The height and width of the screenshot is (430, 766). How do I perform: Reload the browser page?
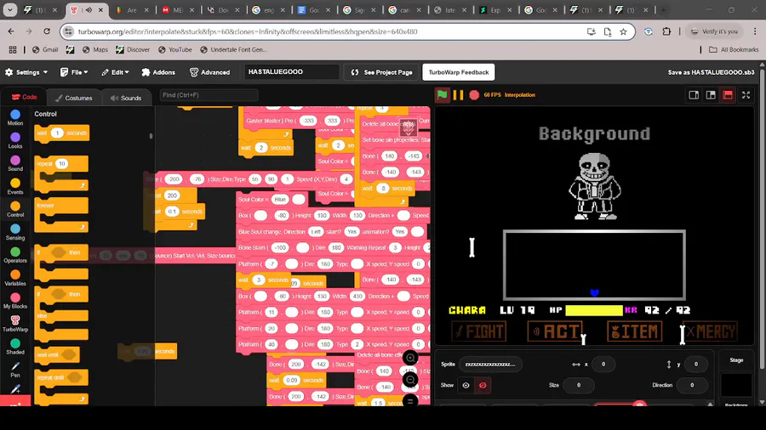[x=47, y=31]
